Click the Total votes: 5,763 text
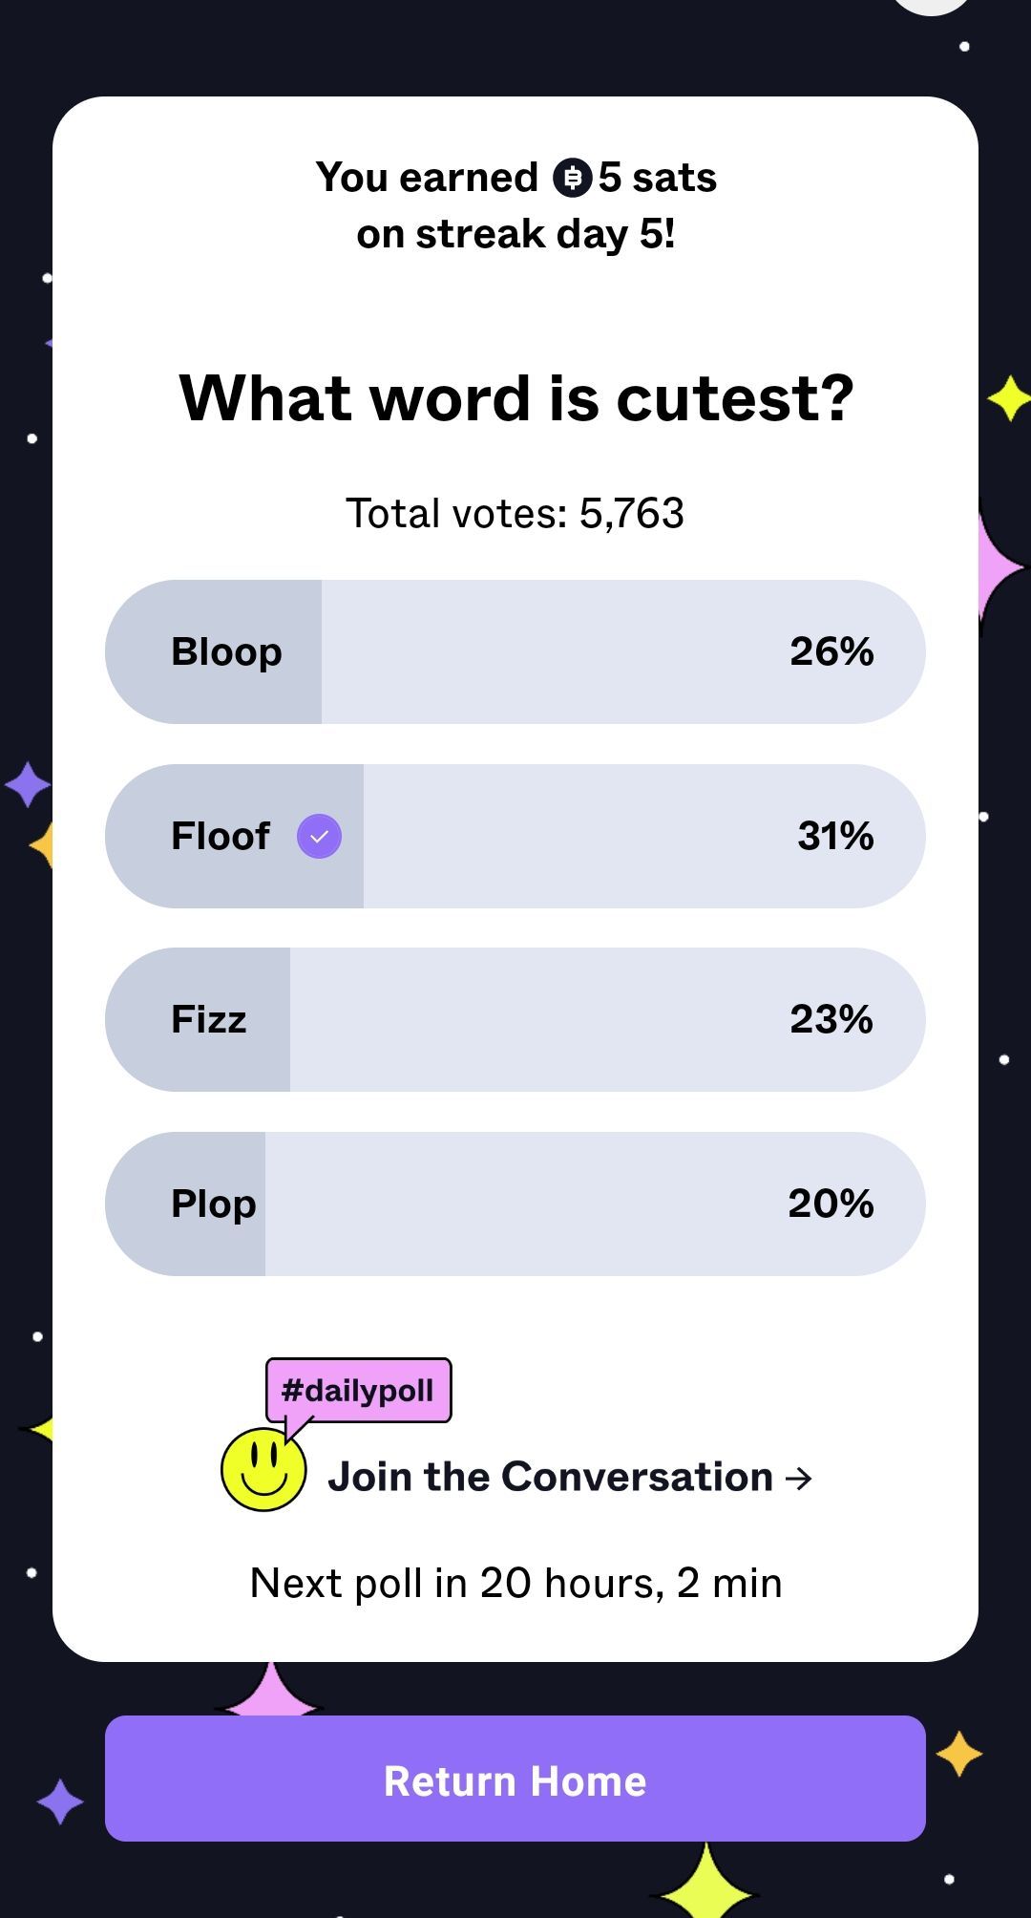 click(x=515, y=514)
